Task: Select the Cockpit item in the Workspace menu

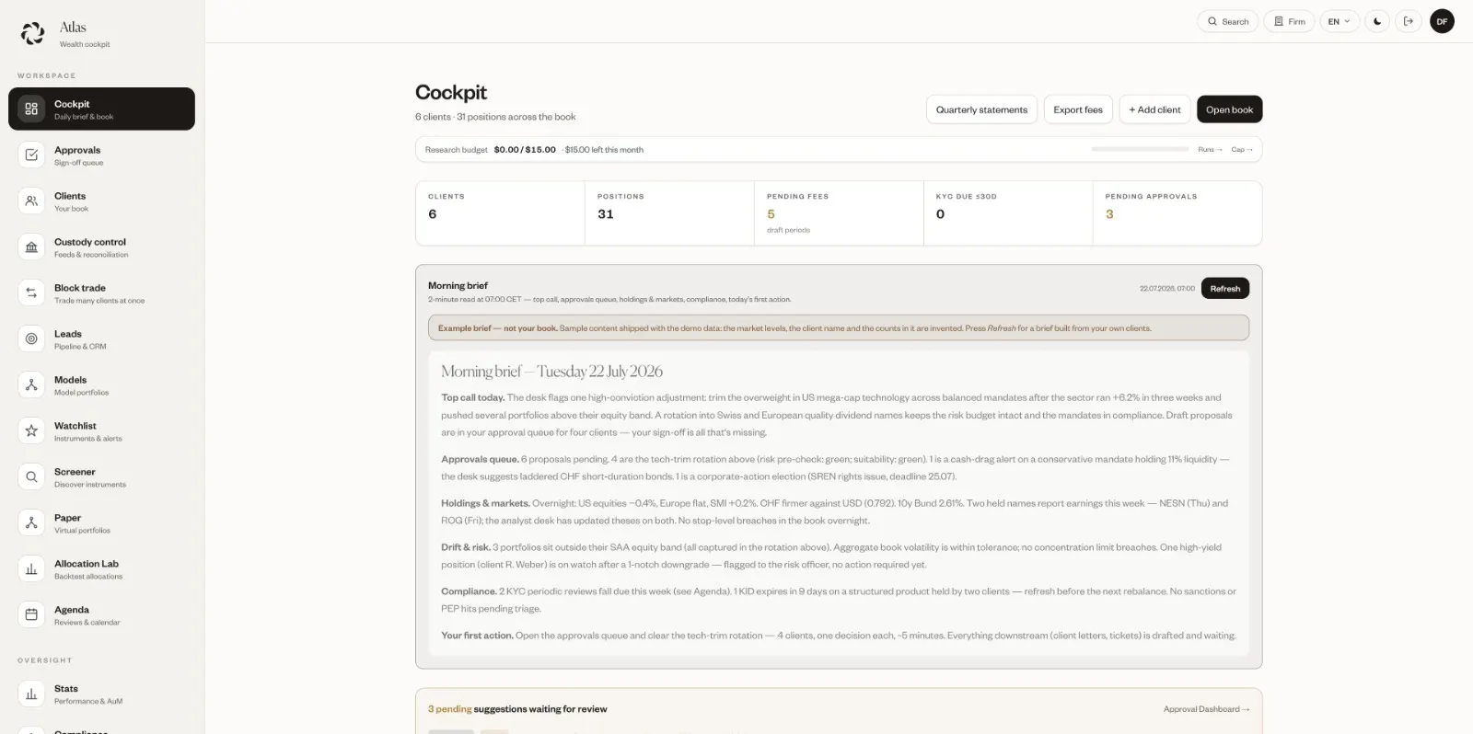Action: click(x=101, y=109)
